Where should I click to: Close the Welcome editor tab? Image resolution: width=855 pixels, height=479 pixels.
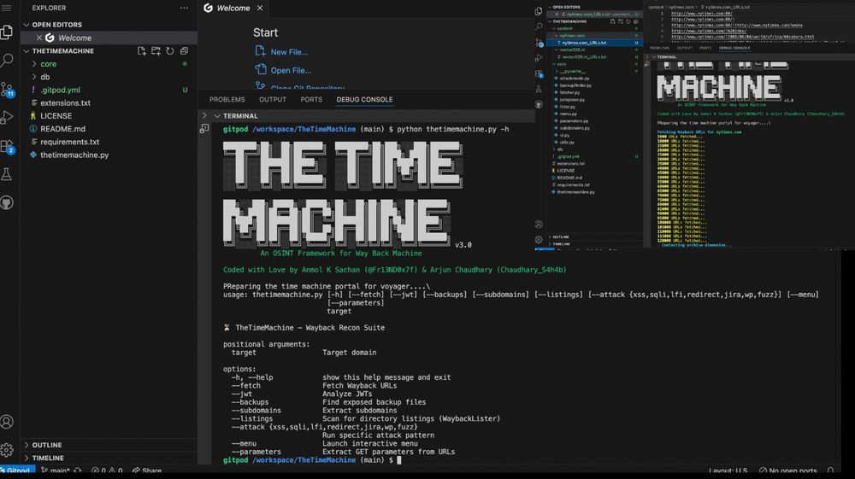click(x=260, y=9)
